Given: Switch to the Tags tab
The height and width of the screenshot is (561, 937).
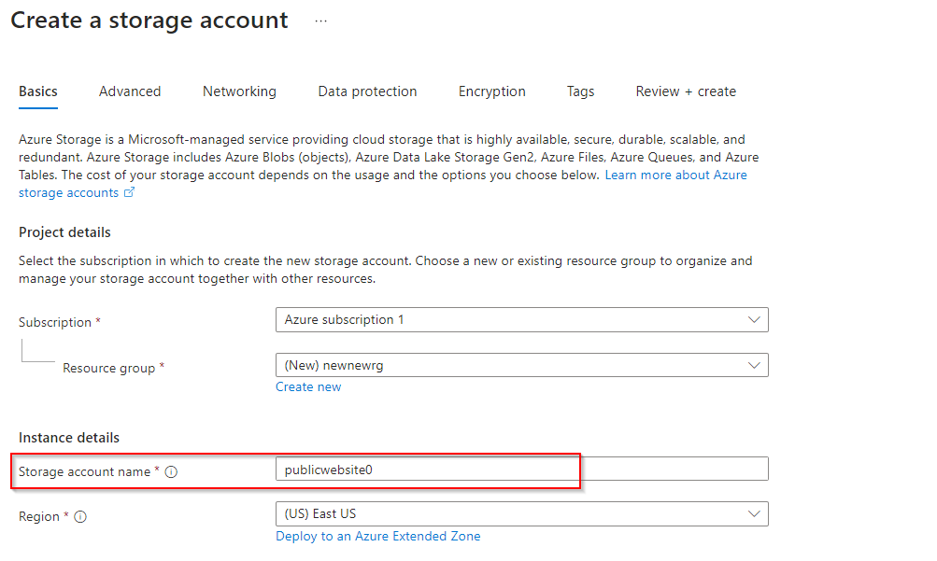Looking at the screenshot, I should click(580, 91).
